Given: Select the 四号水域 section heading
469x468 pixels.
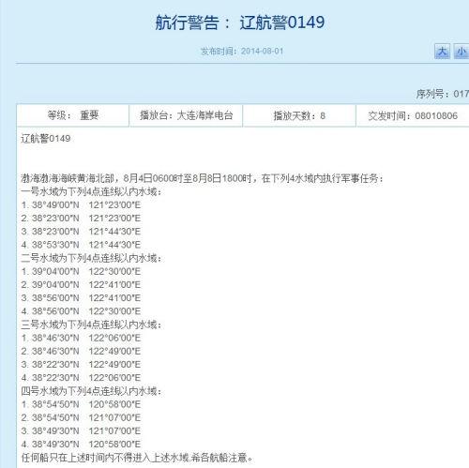Looking at the screenshot, I should (91, 391).
